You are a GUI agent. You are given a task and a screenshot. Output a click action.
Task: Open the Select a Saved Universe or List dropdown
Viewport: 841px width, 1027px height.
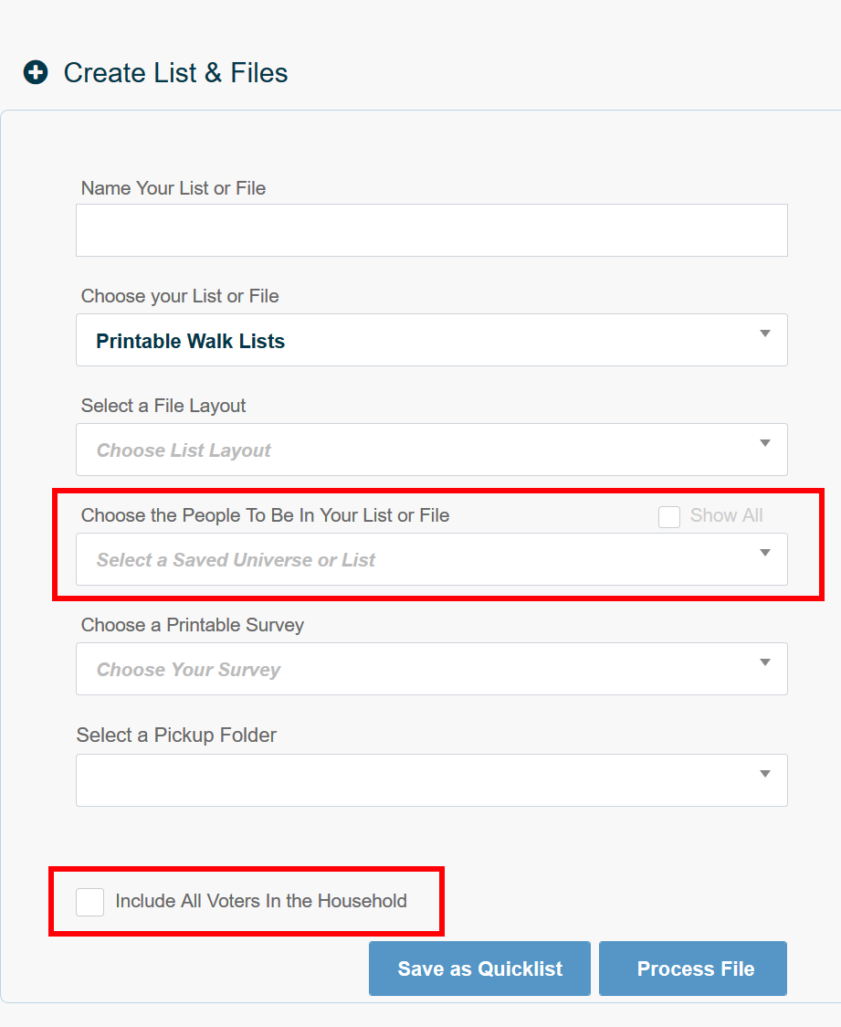tap(431, 559)
